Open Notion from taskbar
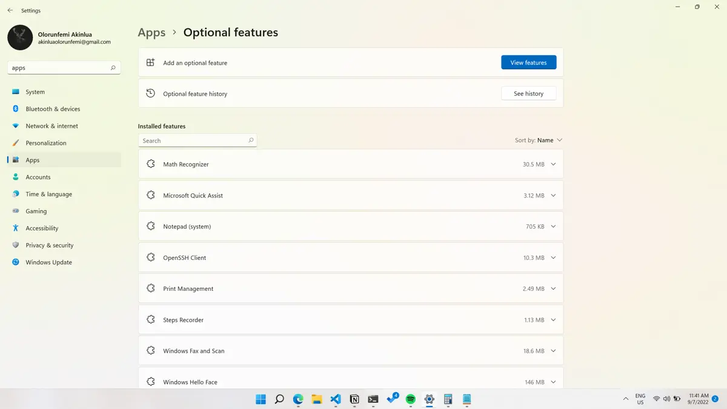Screen dimensions: 727x409 (354, 399)
